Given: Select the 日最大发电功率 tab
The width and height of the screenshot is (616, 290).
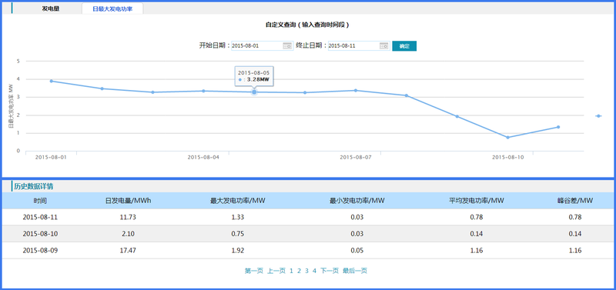Looking at the screenshot, I should [112, 8].
